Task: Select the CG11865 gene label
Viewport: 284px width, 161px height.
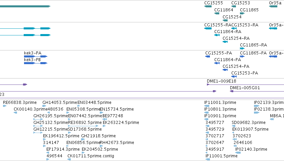Action: (x=249, y=10)
